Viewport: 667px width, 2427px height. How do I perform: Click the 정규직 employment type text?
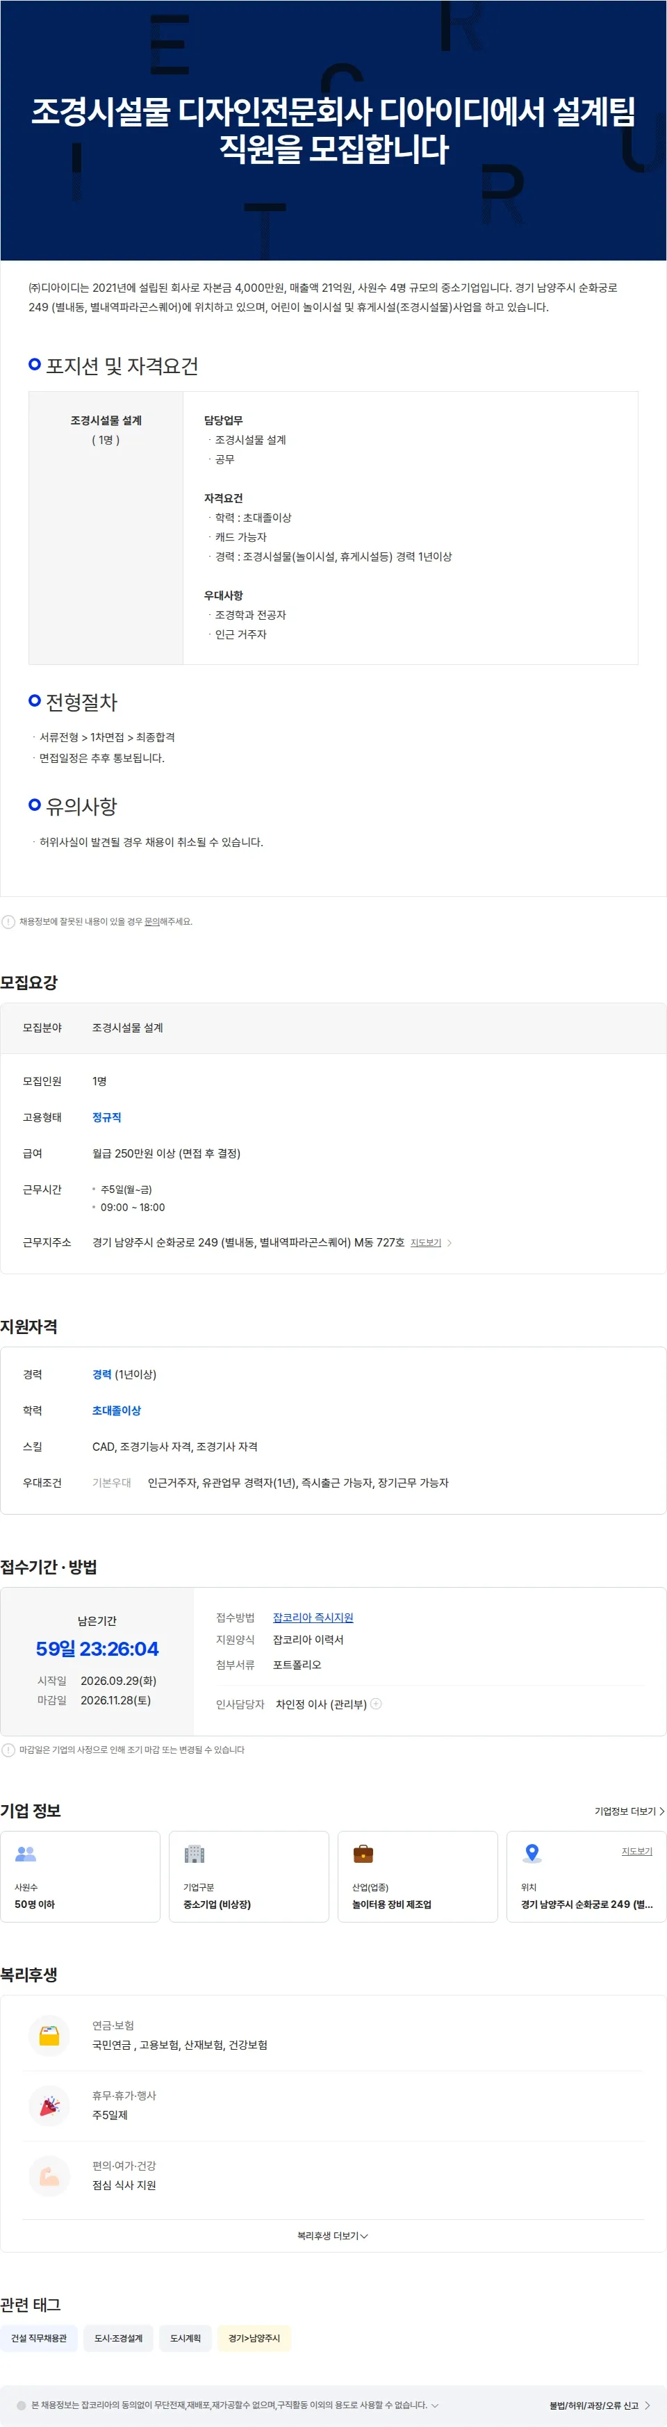(106, 1117)
